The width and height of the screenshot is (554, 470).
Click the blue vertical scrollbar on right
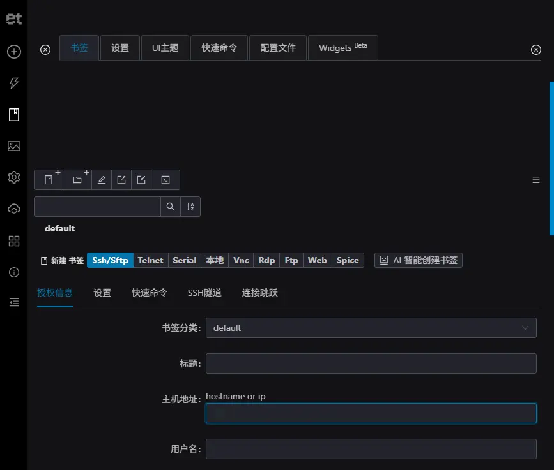click(x=551, y=158)
